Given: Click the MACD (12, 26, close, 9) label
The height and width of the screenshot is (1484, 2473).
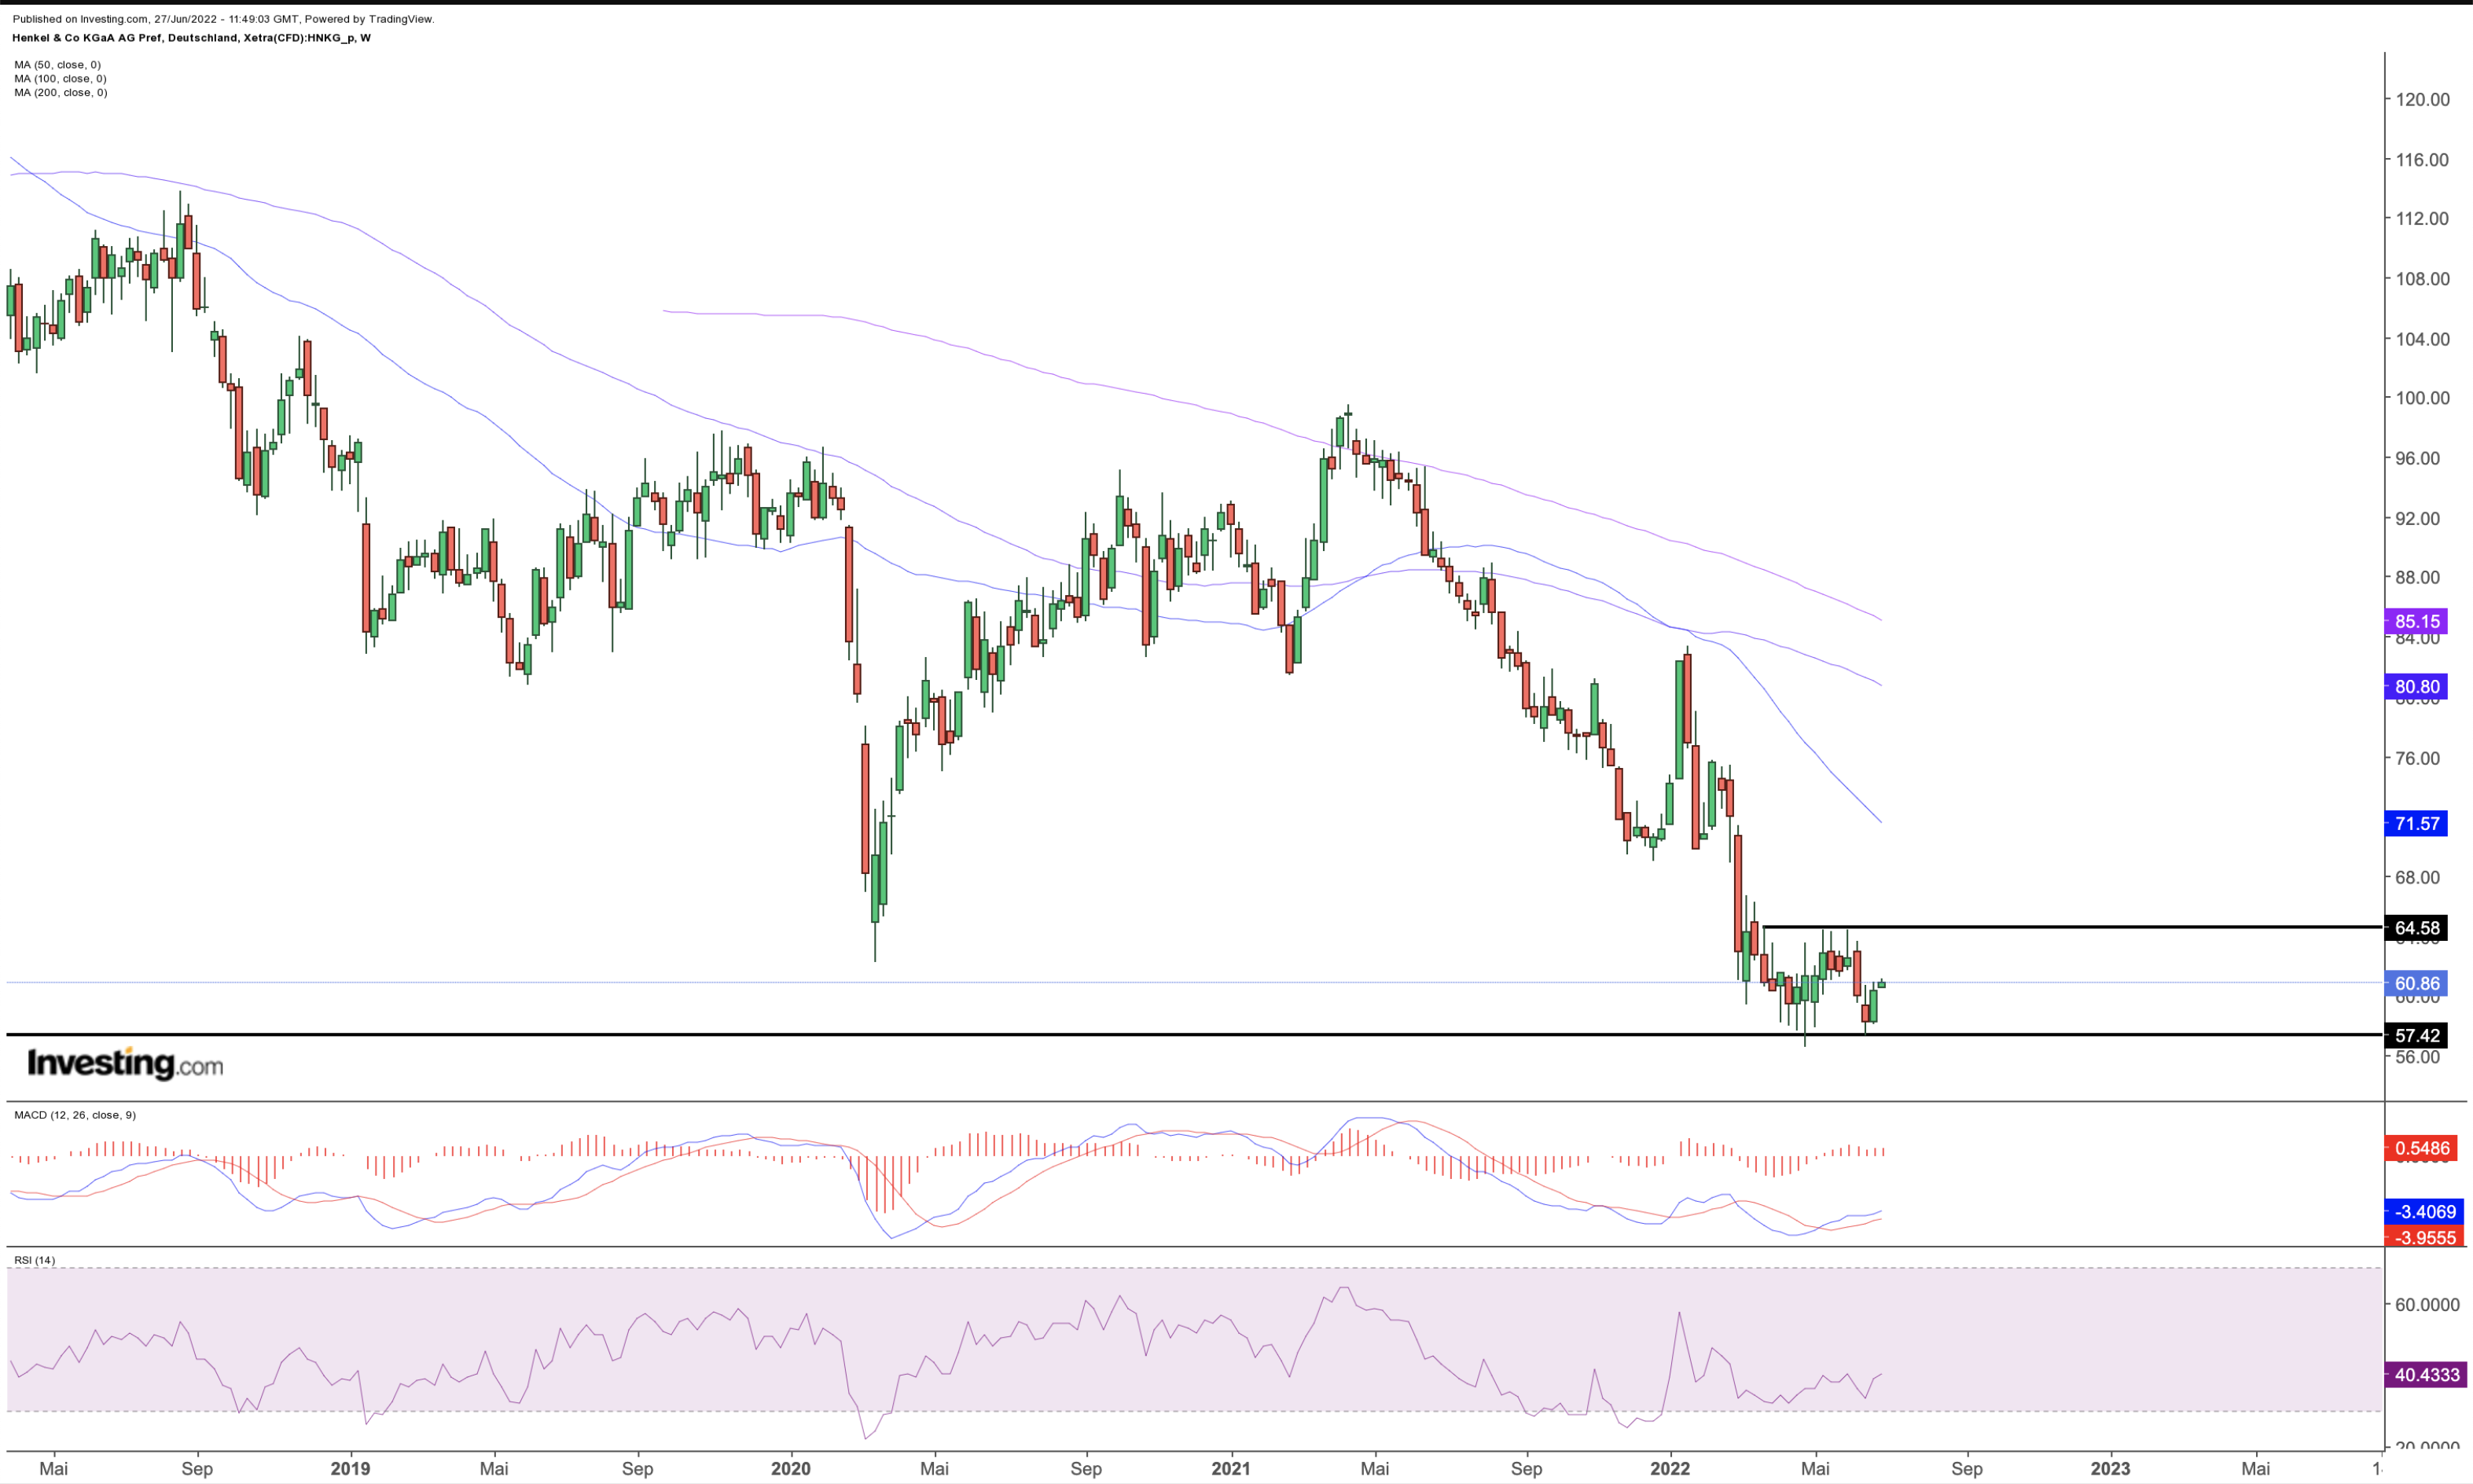Looking at the screenshot, I should (75, 1115).
